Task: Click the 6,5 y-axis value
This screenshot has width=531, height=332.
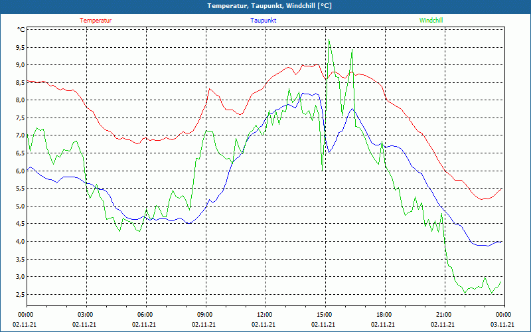Action: point(20,153)
